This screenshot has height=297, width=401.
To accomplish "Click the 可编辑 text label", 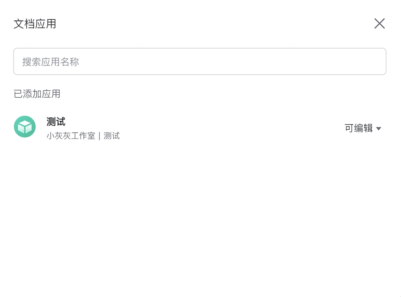I will point(359,128).
